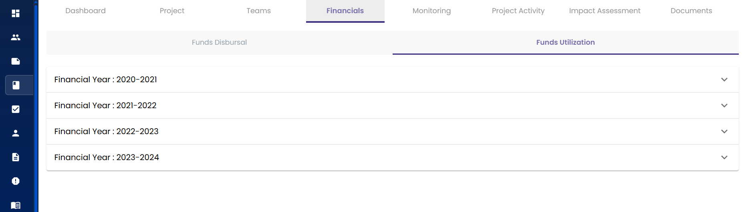Switch to the Funds Disbursal tab
742x212 pixels.
tap(219, 42)
